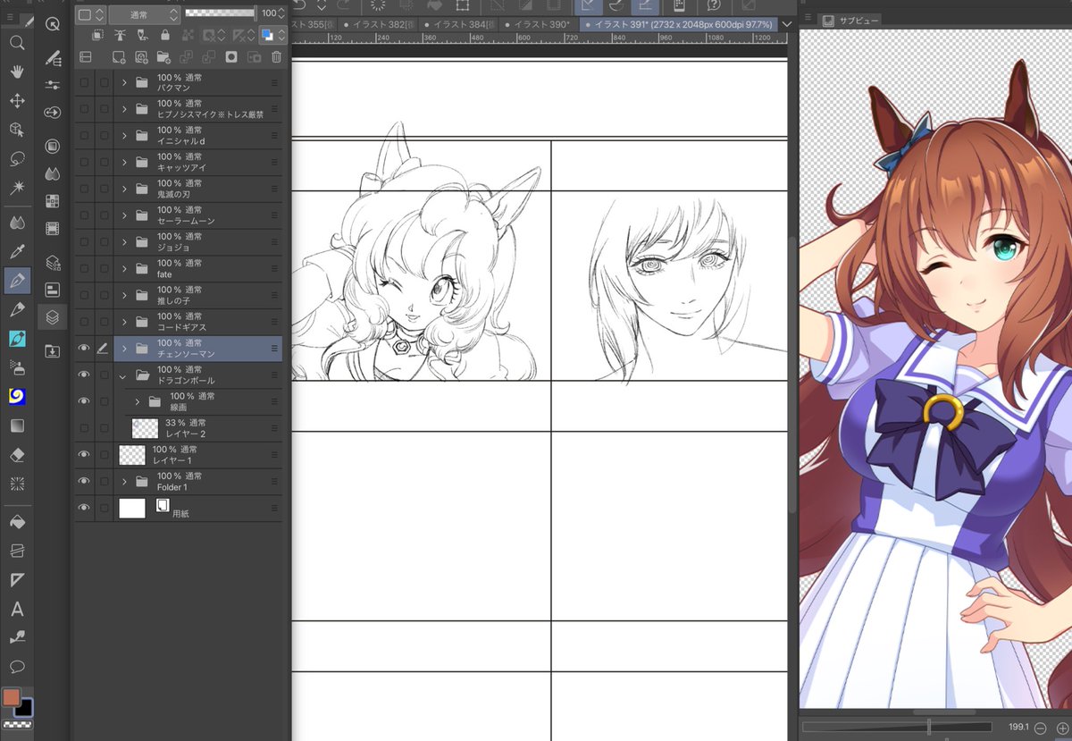The image size is (1072, 741).
Task: Hide the チェンソーマン folder
Action: coord(84,349)
